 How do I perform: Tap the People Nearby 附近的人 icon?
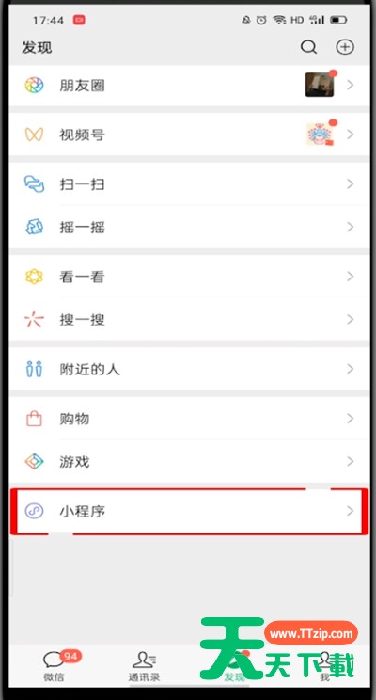click(34, 369)
